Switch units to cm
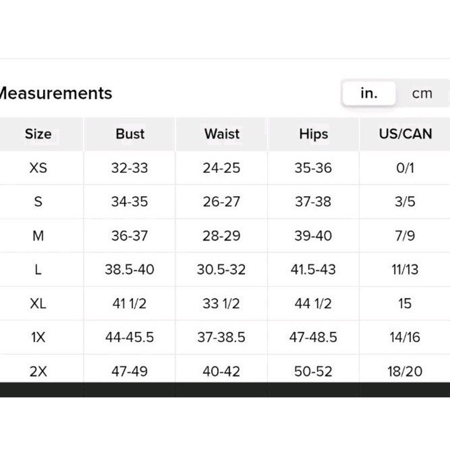 [422, 93]
